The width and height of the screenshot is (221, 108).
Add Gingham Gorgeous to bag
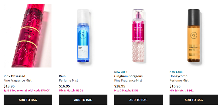tap(138, 100)
